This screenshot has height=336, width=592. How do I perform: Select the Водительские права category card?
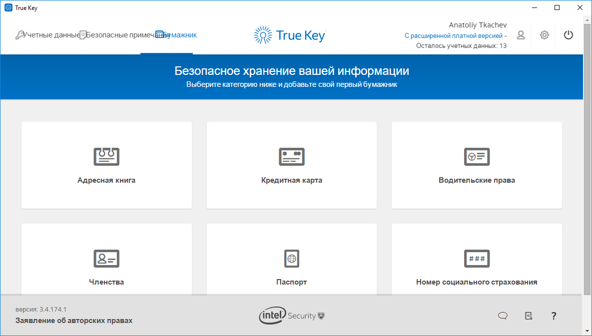[x=476, y=165]
